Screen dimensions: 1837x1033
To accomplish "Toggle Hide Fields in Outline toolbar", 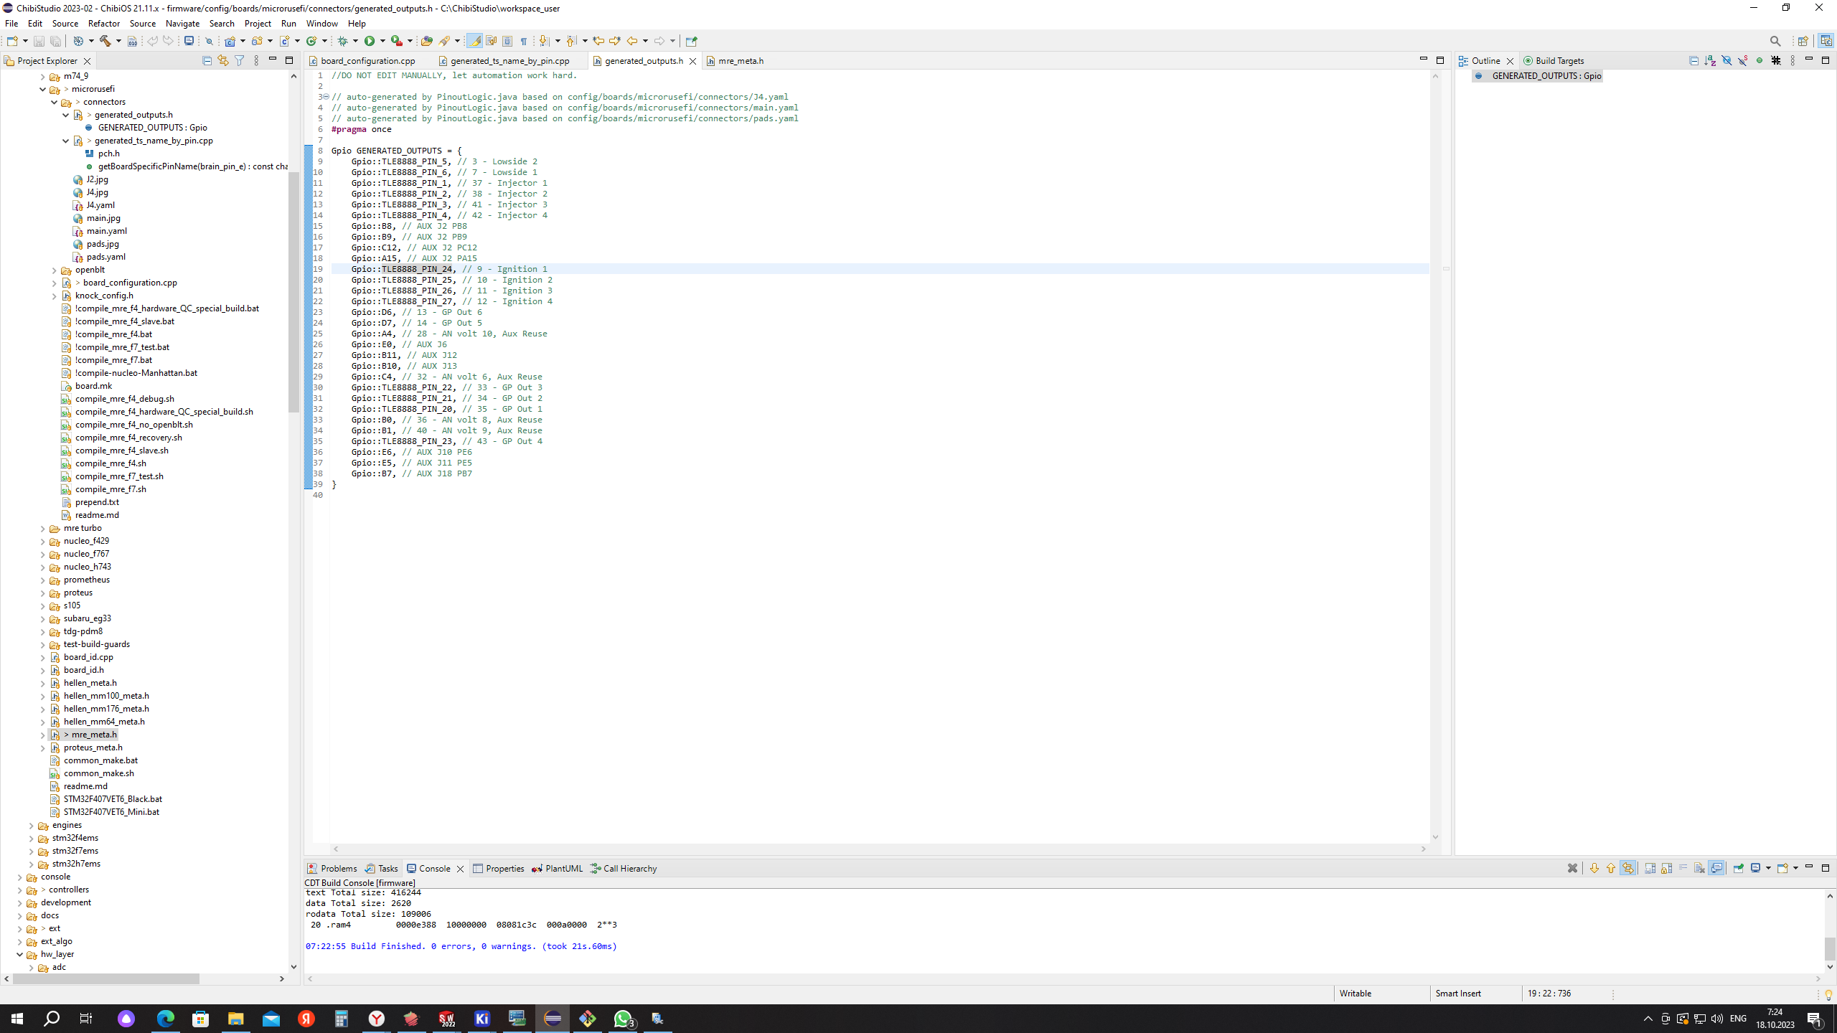I will 1726,61.
